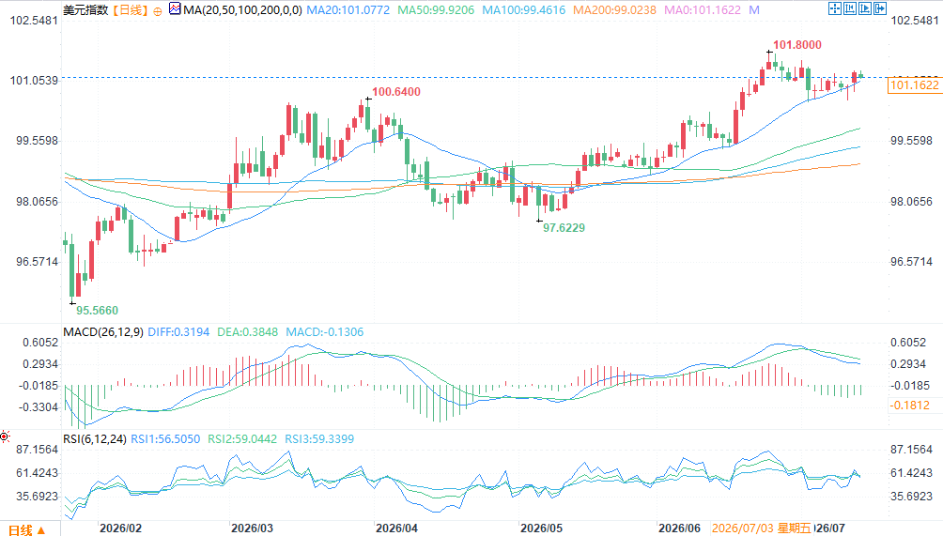Toggle the MA200 orange value label

point(614,10)
